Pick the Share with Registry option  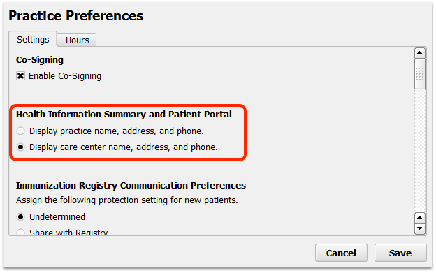[x=20, y=232]
